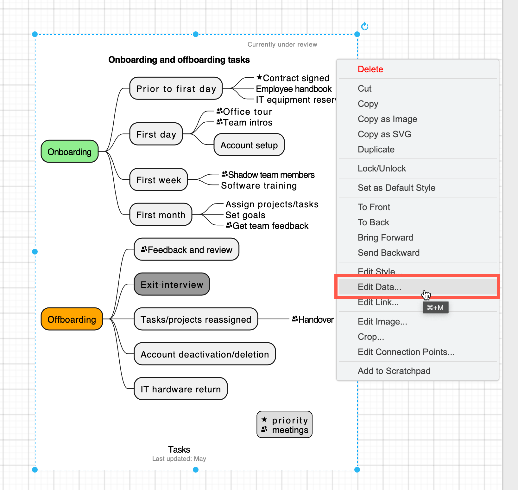Select the Tasks/projects reassigned node
518x490 pixels.
coord(196,319)
